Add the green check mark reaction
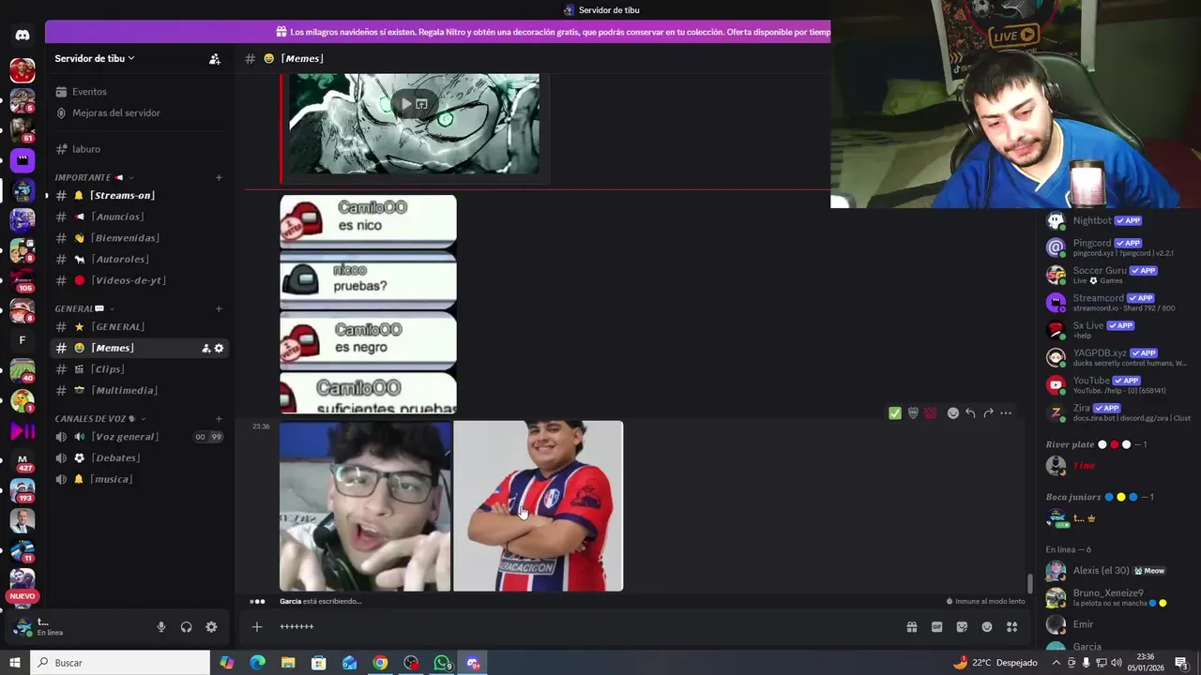Viewport: 1201px width, 675px height. [x=895, y=412]
